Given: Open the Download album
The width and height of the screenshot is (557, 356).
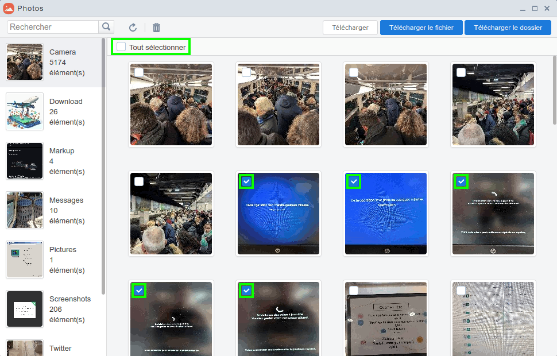Looking at the screenshot, I should [x=51, y=111].
